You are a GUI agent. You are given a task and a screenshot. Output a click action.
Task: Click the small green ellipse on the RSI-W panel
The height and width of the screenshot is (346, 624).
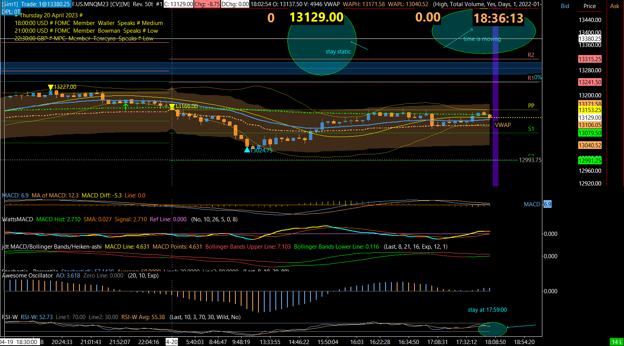pos(492,329)
